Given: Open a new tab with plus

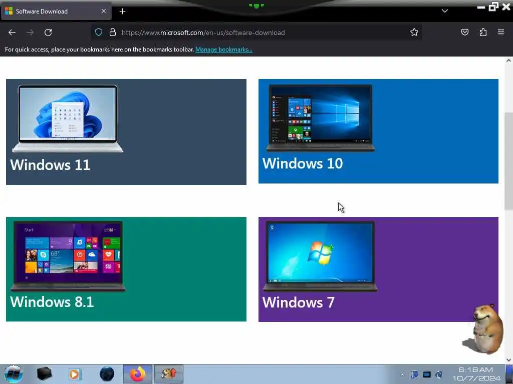Looking at the screenshot, I should pyautogui.click(x=122, y=11).
